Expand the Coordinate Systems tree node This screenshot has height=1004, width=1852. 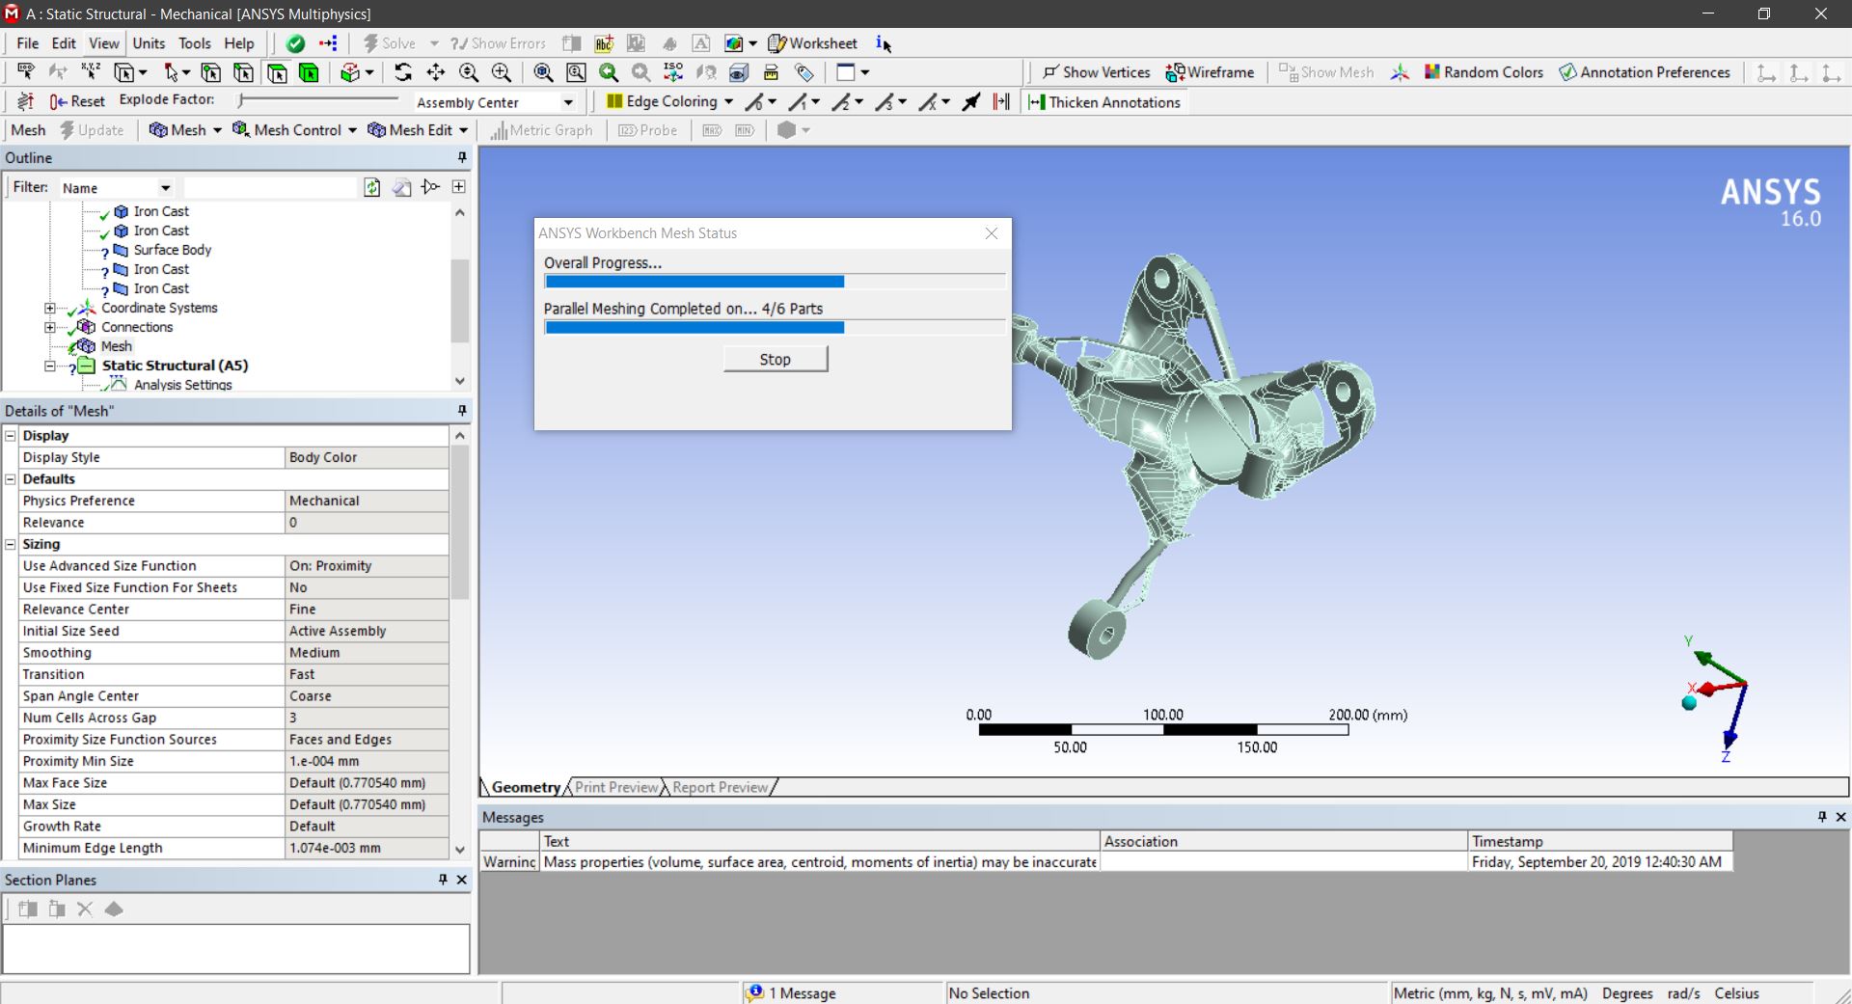50,308
